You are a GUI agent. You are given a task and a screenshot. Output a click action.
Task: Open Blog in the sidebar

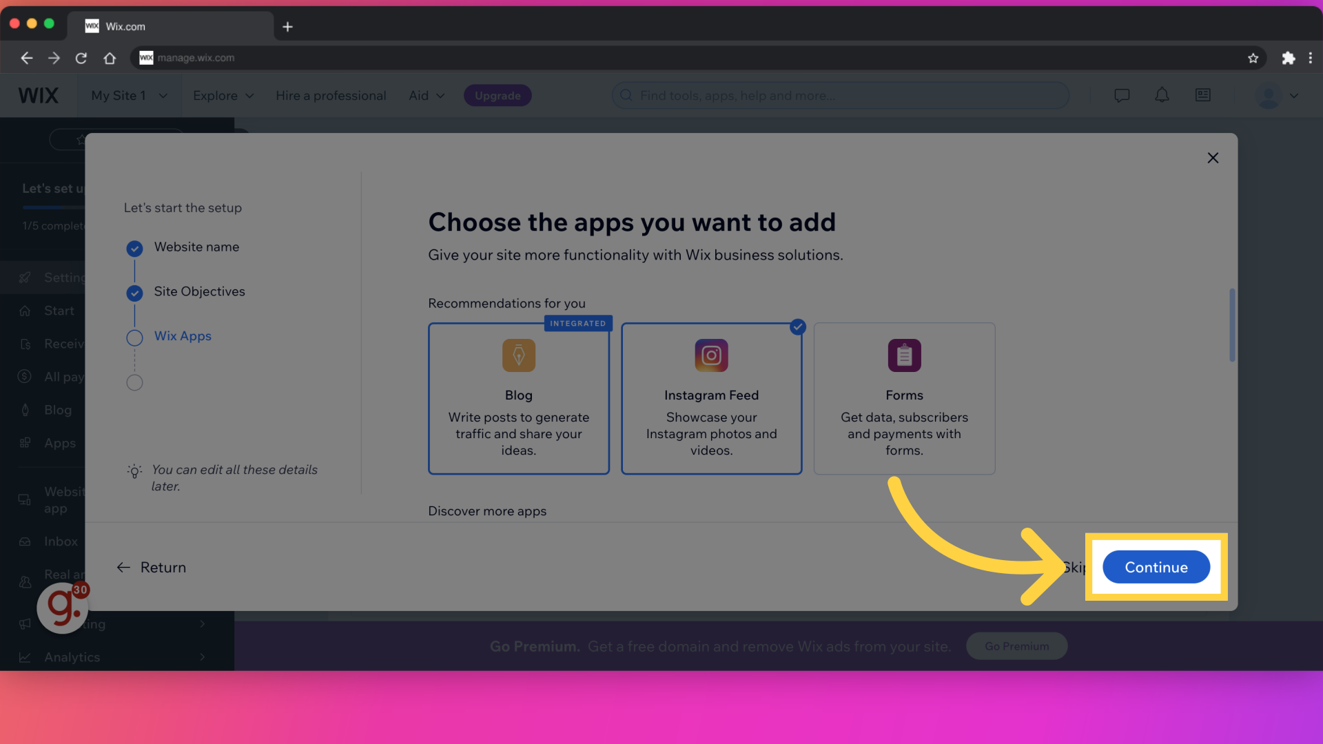click(58, 410)
